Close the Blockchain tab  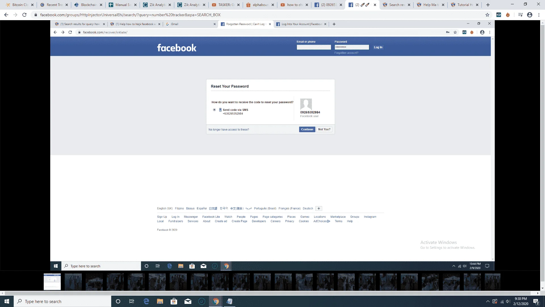point(101,5)
